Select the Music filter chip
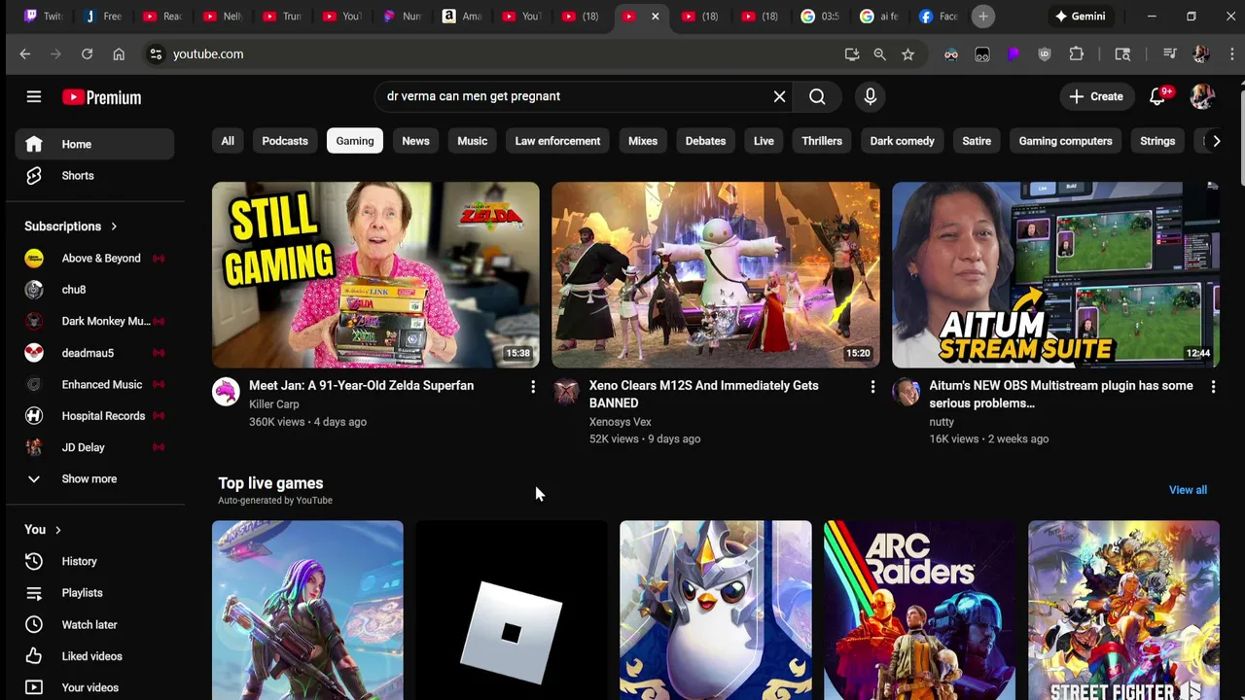The width and height of the screenshot is (1245, 700). click(473, 141)
